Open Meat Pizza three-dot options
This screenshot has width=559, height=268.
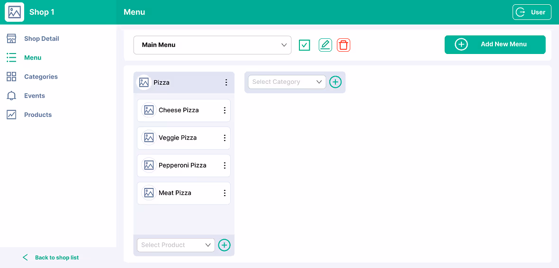pyautogui.click(x=225, y=193)
